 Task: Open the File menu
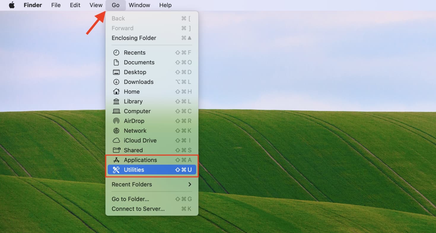56,5
